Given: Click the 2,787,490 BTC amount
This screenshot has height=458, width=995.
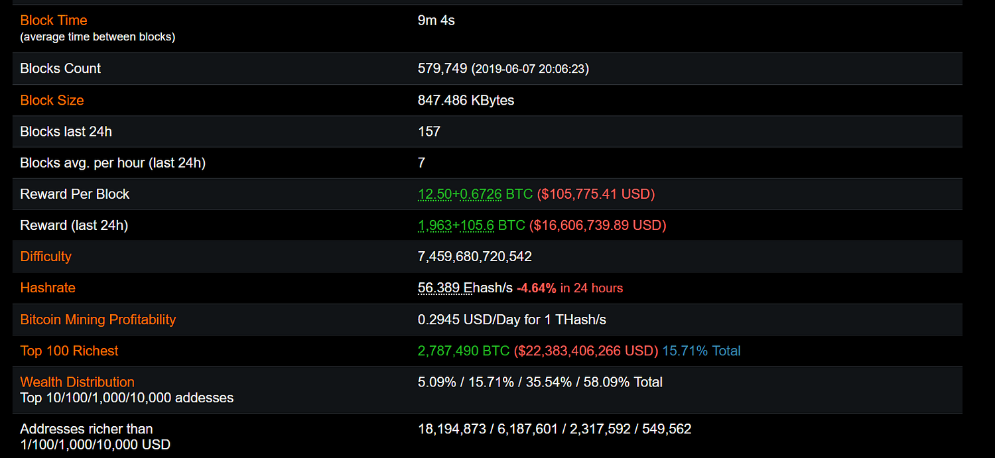Looking at the screenshot, I should click(464, 351).
